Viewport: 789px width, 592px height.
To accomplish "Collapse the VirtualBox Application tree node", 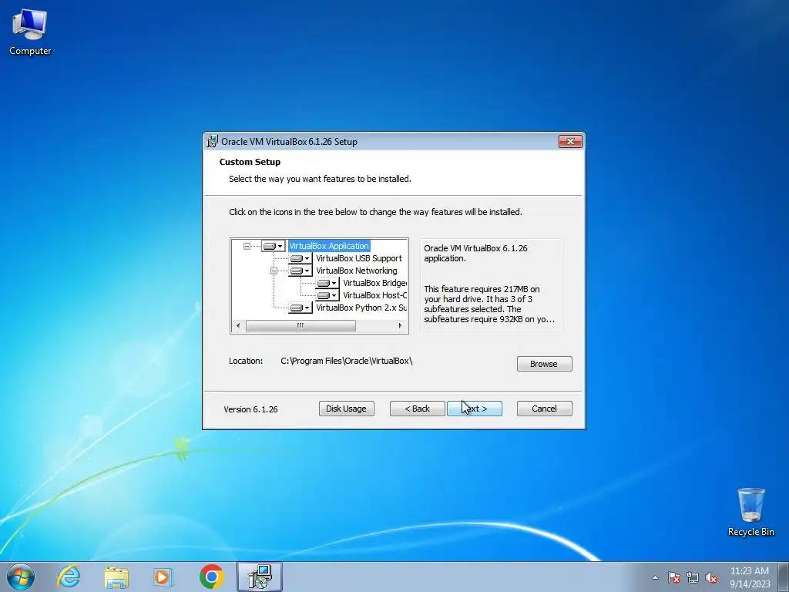I will [x=247, y=246].
